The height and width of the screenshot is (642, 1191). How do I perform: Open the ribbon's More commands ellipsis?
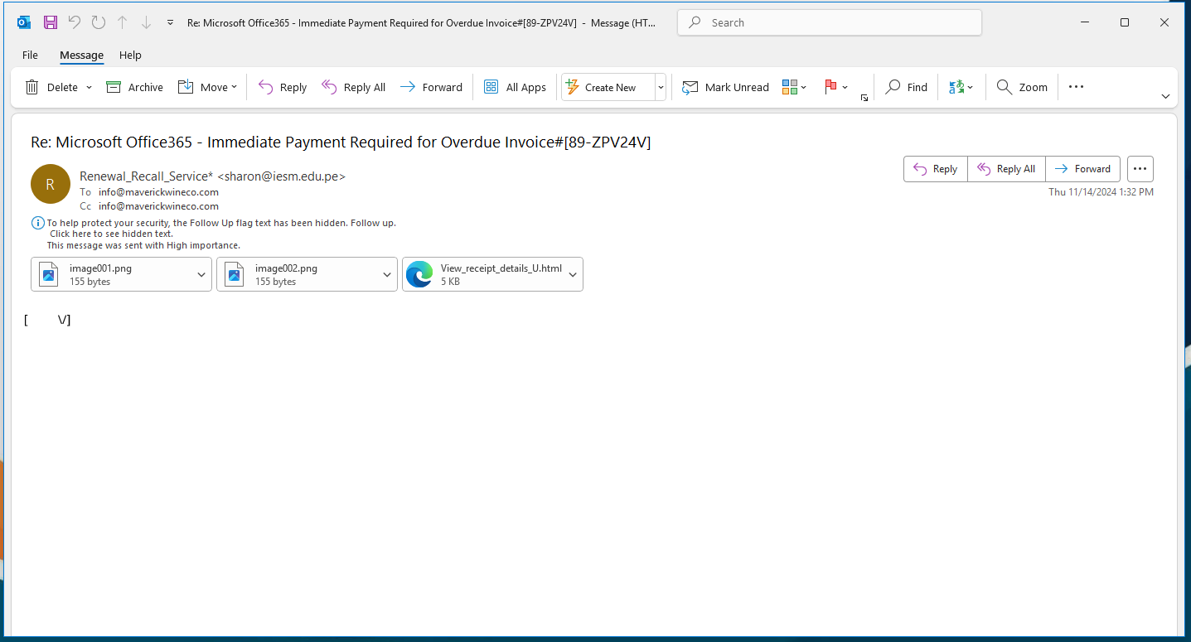pyautogui.click(x=1076, y=87)
